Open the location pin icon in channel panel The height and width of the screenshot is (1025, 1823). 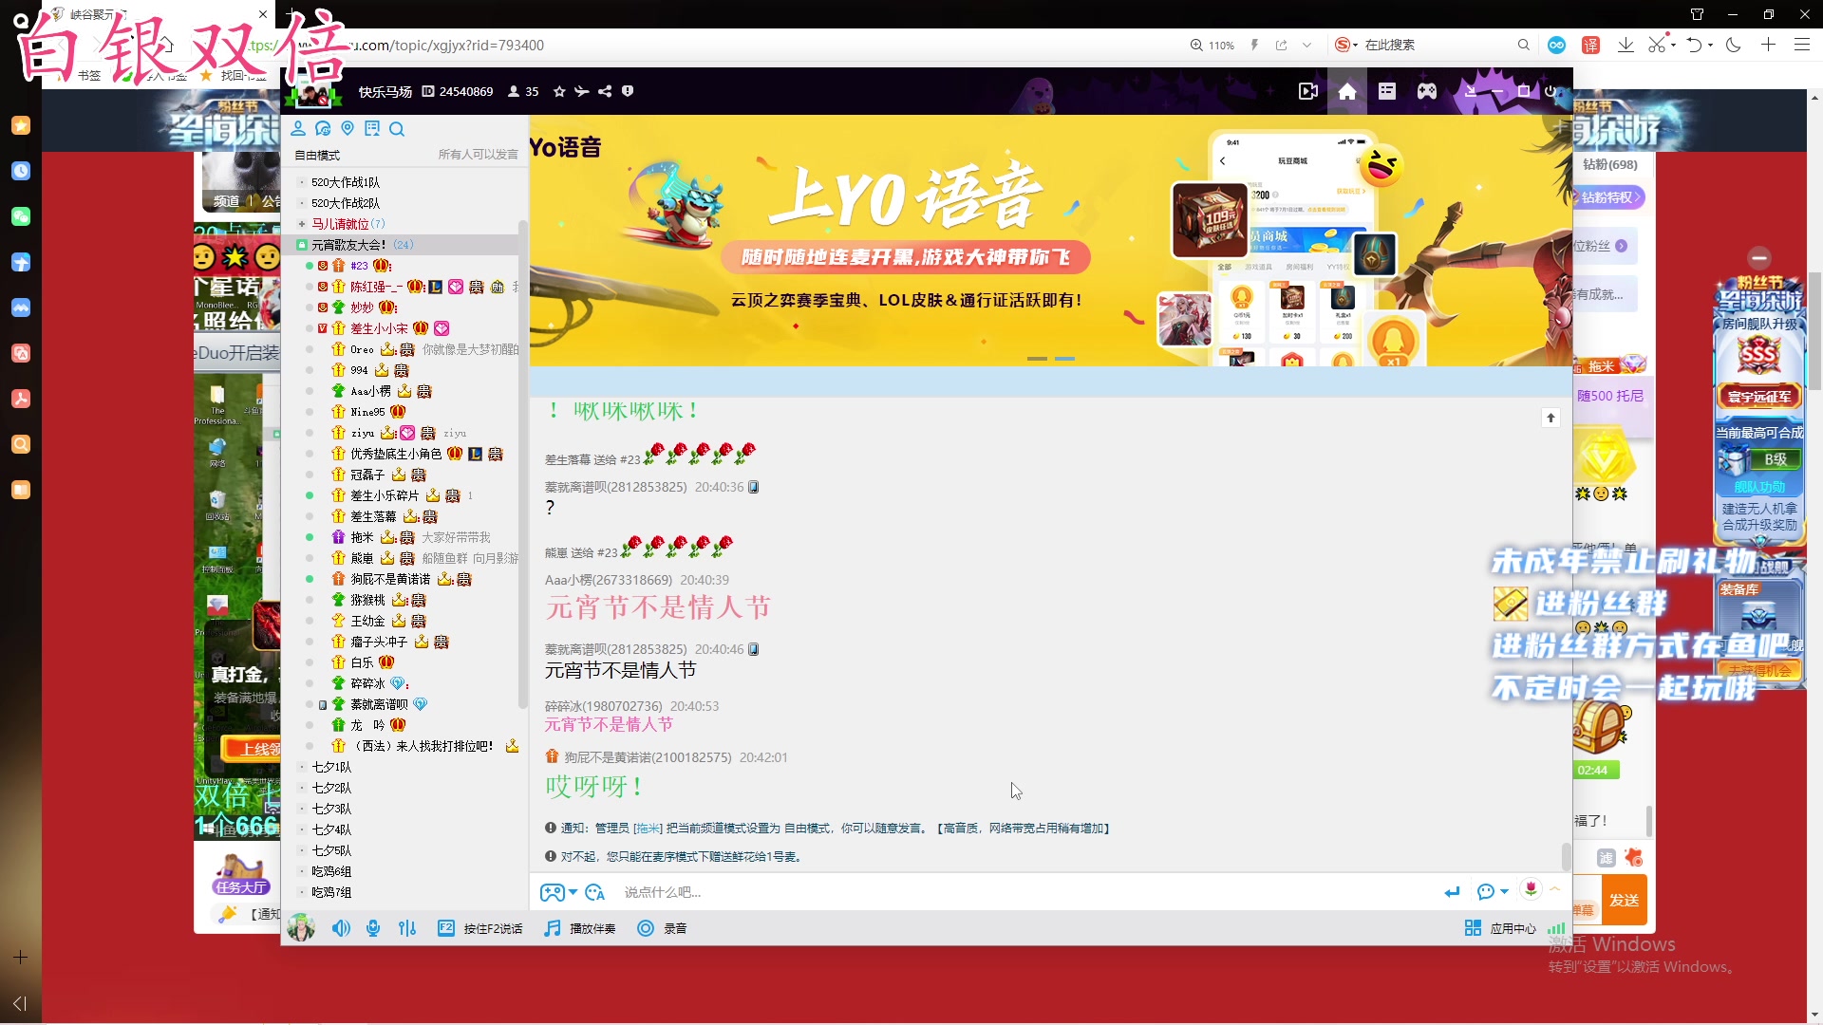pyautogui.click(x=347, y=129)
